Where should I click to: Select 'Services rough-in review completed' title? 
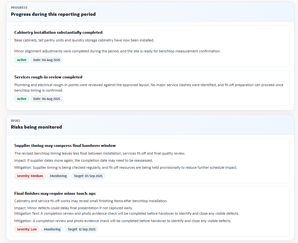pyautogui.click(x=48, y=77)
